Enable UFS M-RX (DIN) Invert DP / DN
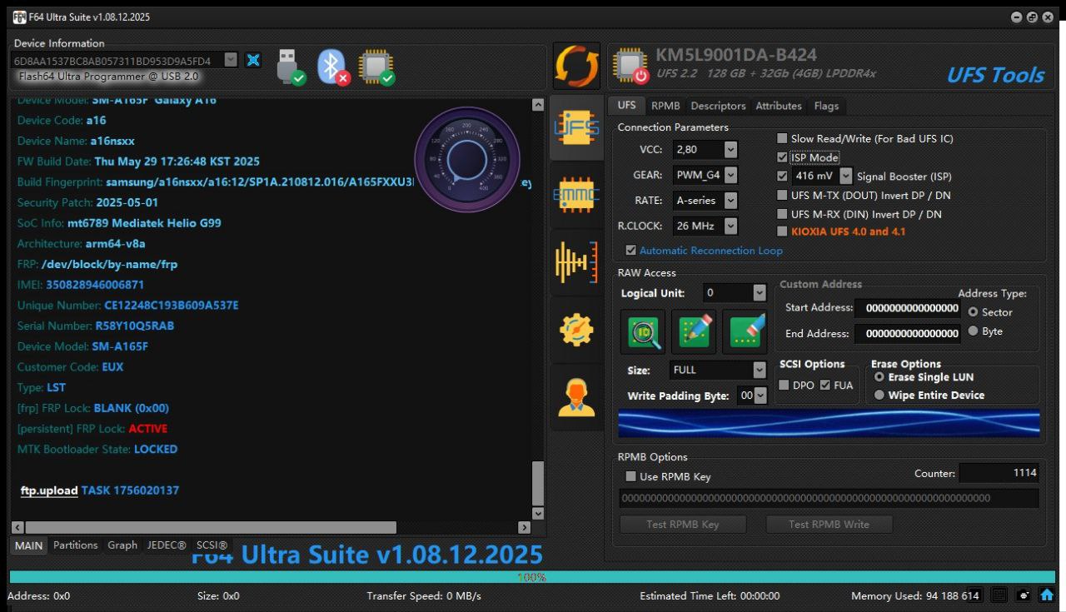Viewport: 1066px width, 612px height. [x=782, y=214]
